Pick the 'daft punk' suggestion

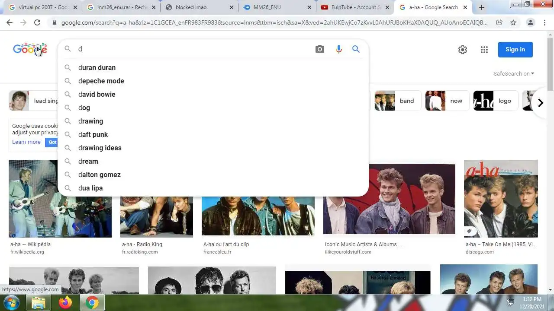pyautogui.click(x=213, y=134)
